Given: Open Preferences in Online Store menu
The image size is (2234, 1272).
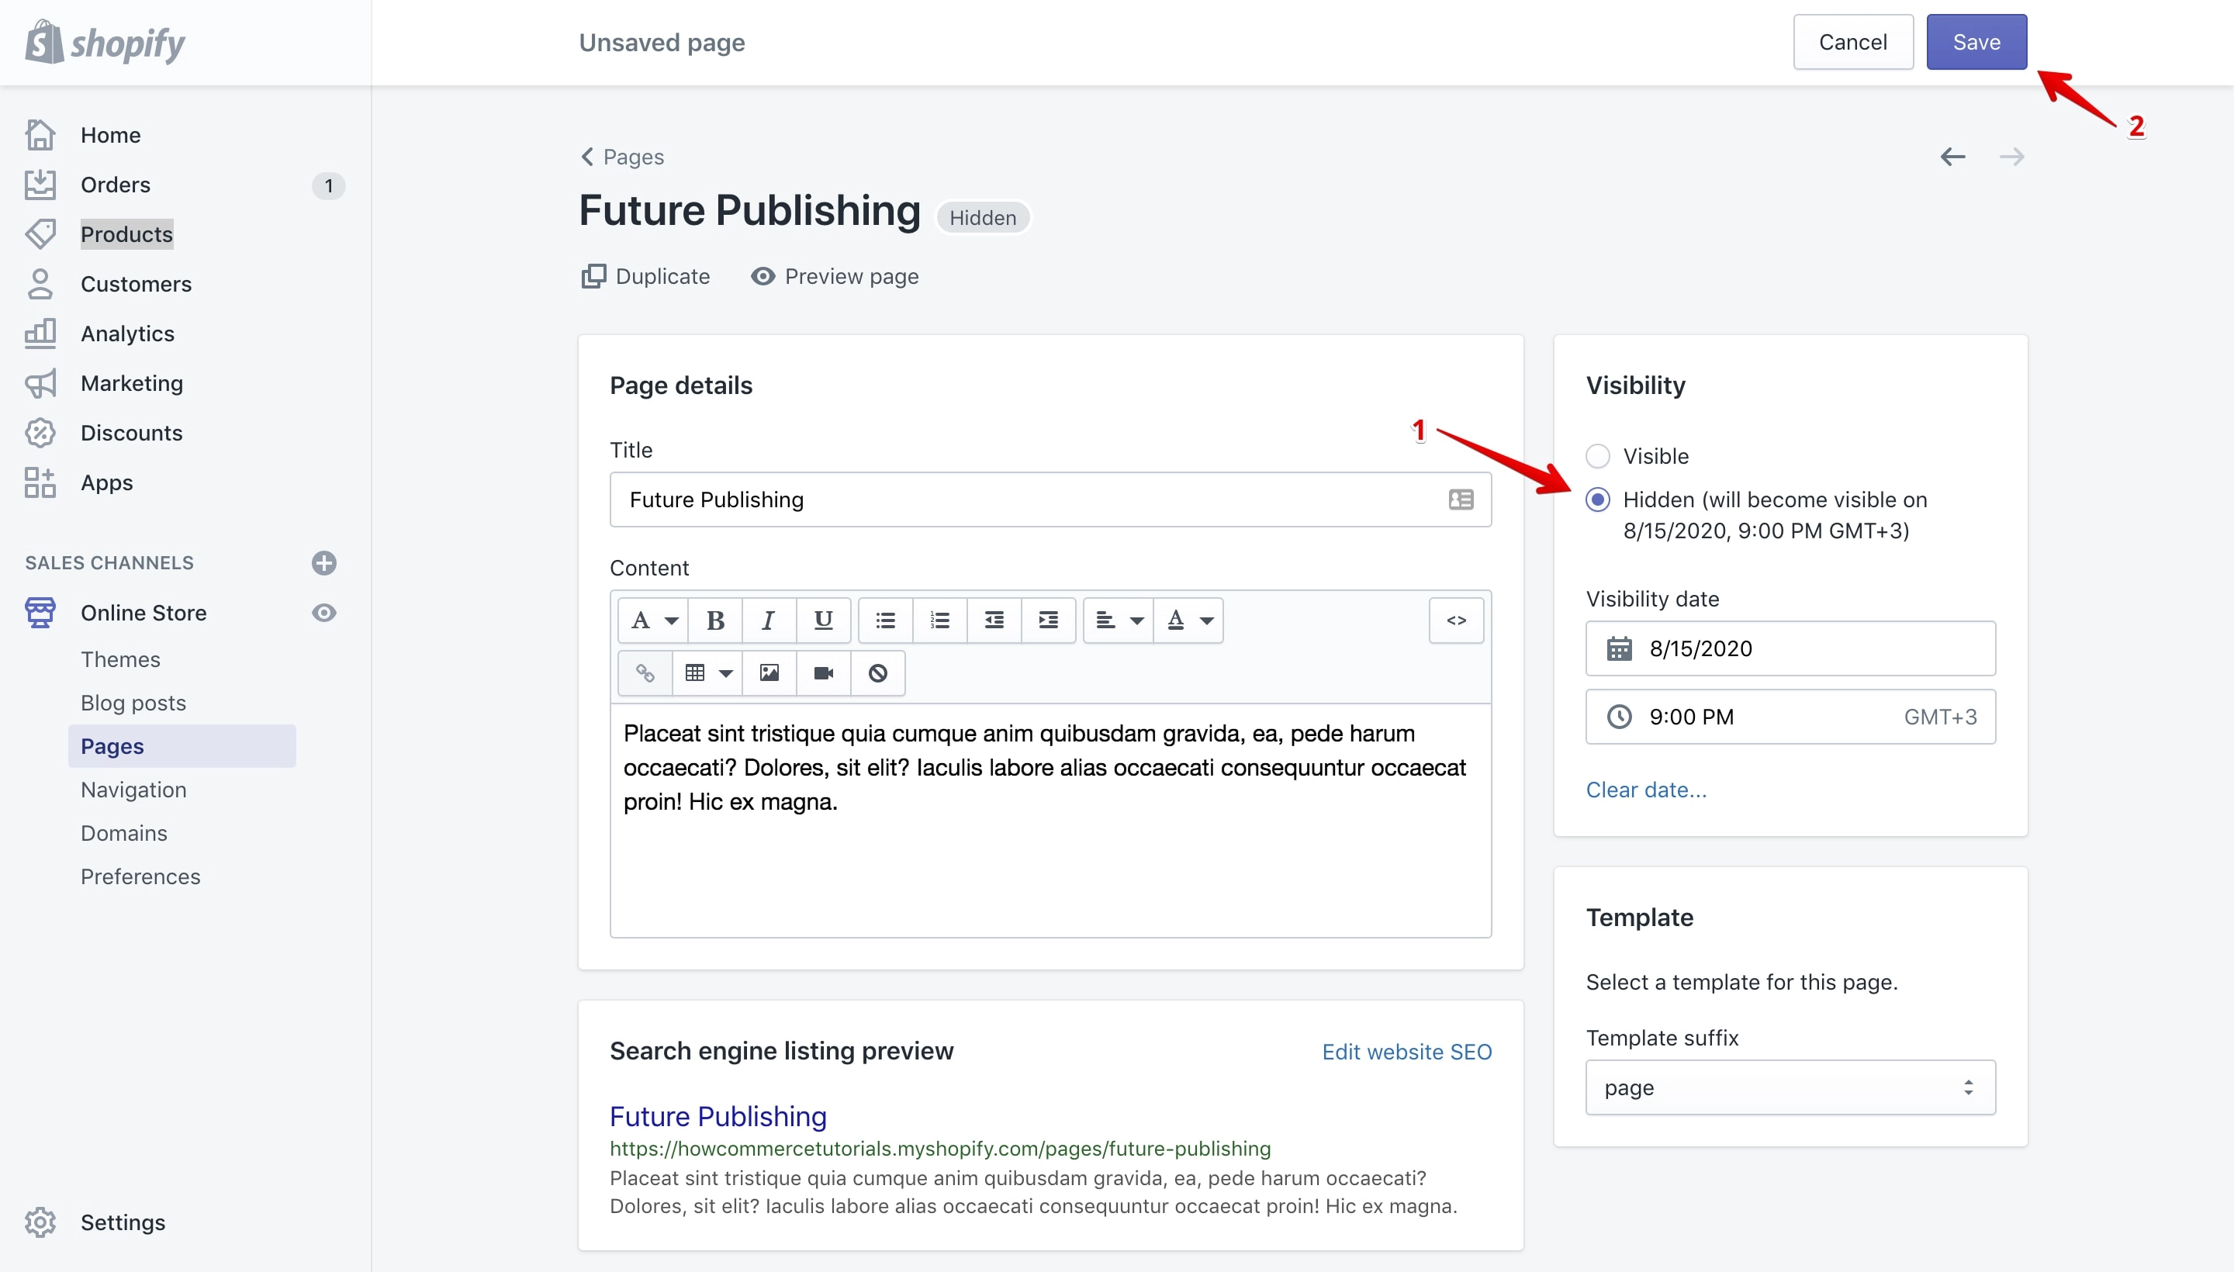Looking at the screenshot, I should (140, 876).
